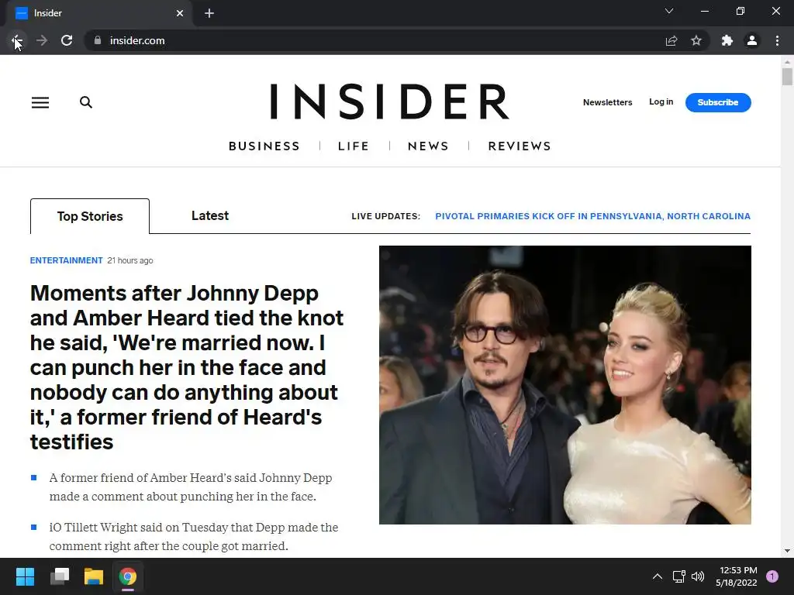Open the Chrome three-dot menu

point(777,40)
